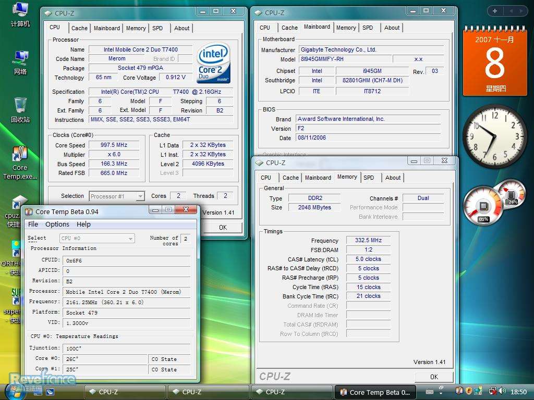Open the Network desktop icon
The width and height of the screenshot is (534, 400).
(x=20, y=60)
